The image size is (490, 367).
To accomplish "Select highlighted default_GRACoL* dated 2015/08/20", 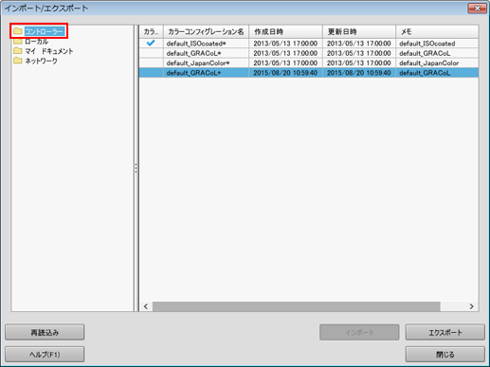I will click(x=193, y=73).
